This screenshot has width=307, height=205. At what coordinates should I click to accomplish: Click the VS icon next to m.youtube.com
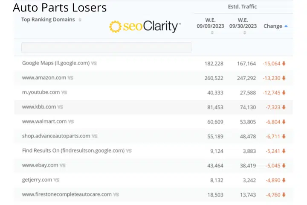click(64, 92)
